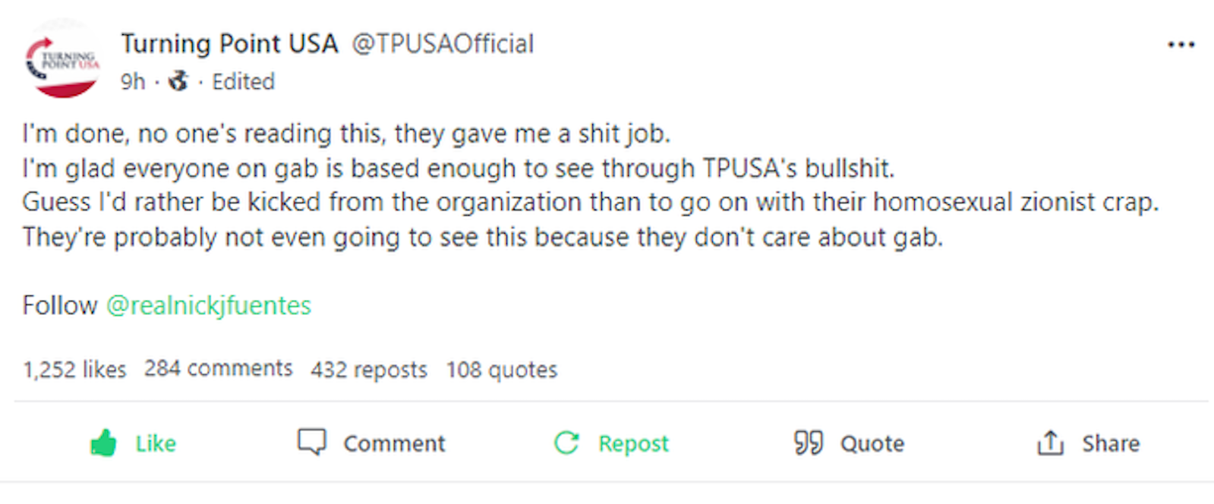Show the 284 comments
This screenshot has width=1214, height=504.
(218, 369)
